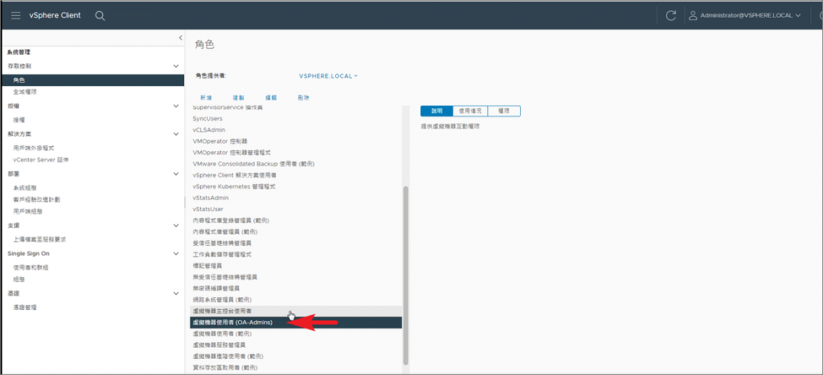Click the 新增 role button
Image resolution: width=823 pixels, height=375 pixels.
point(206,98)
